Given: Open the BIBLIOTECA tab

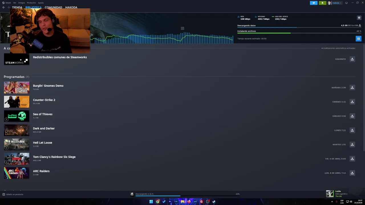Looking at the screenshot, I should pyautogui.click(x=33, y=7).
